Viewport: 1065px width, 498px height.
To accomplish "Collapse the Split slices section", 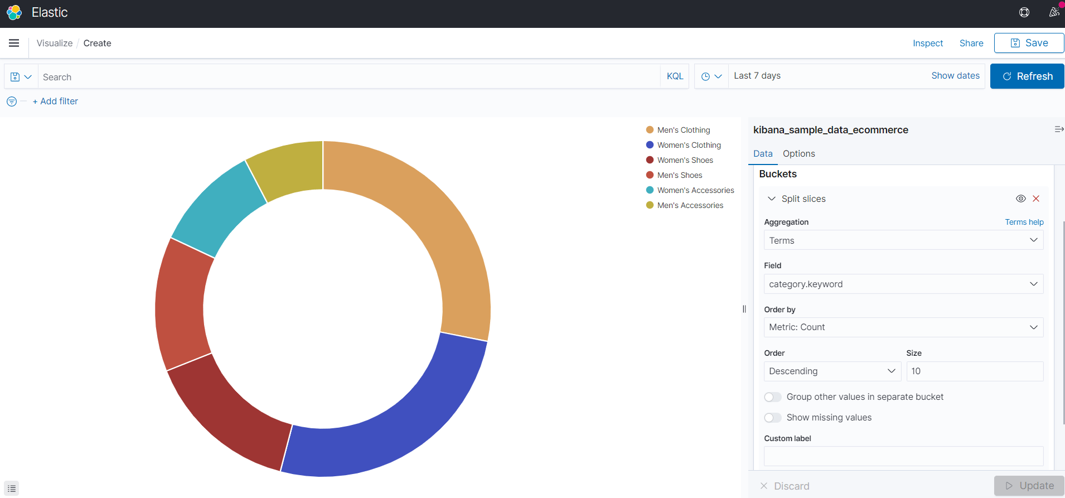I will pos(772,199).
